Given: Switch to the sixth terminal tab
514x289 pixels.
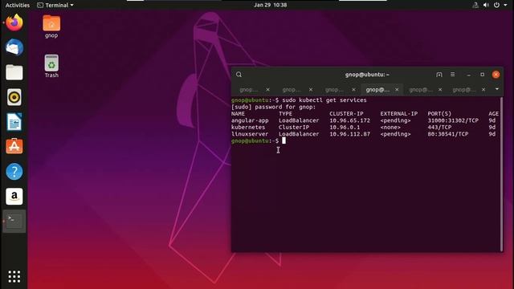Looking at the screenshot, I should pos(464,89).
